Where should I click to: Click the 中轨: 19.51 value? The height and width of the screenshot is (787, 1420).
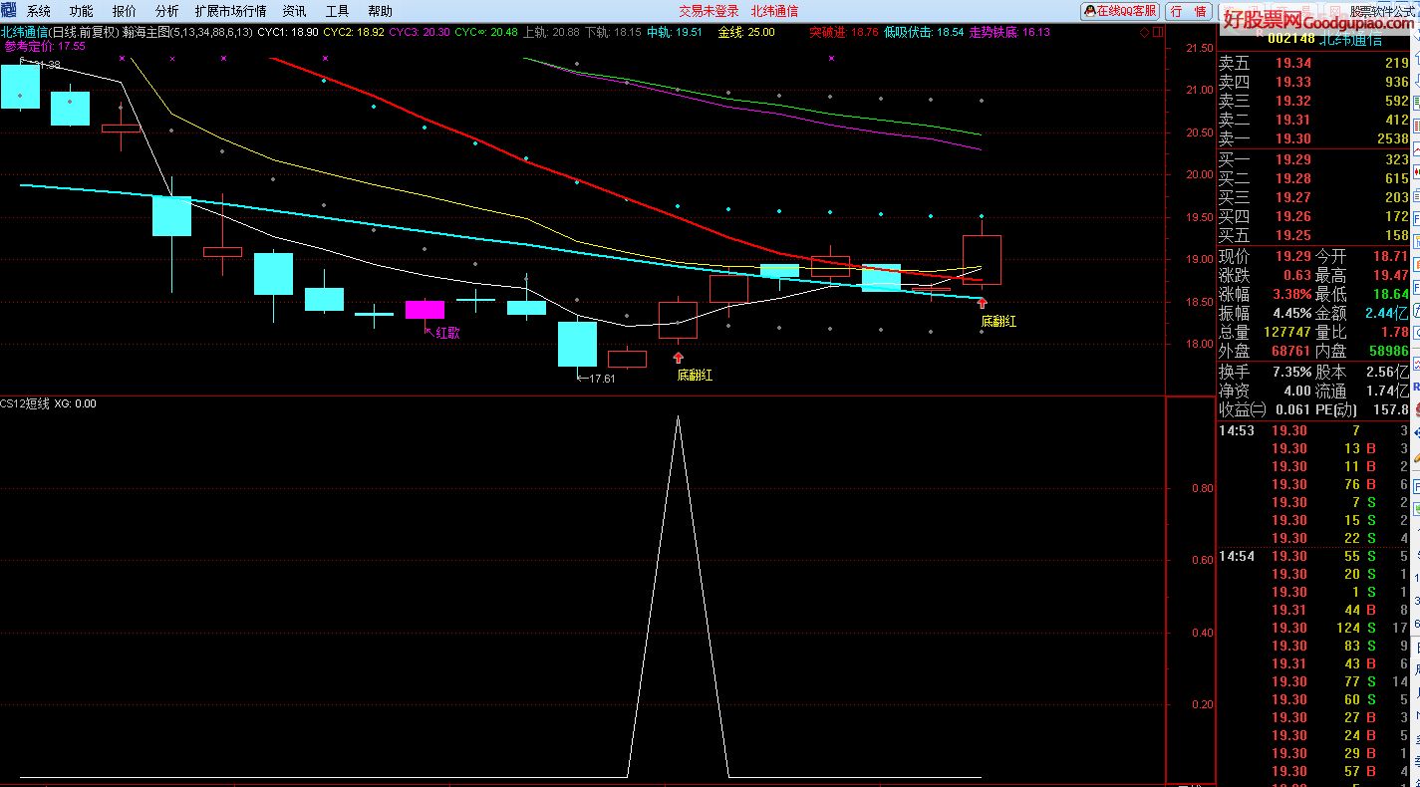675,32
